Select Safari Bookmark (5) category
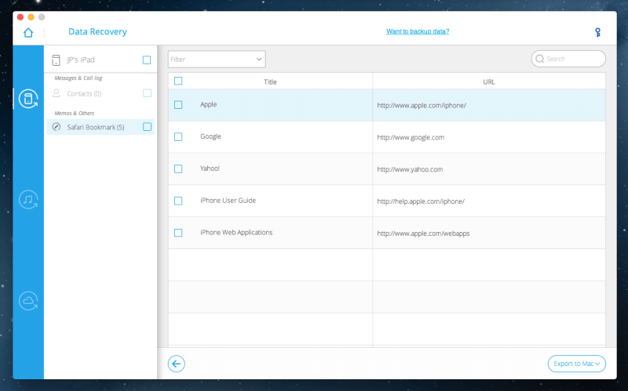Screen dimensions: 628x391 (100, 127)
